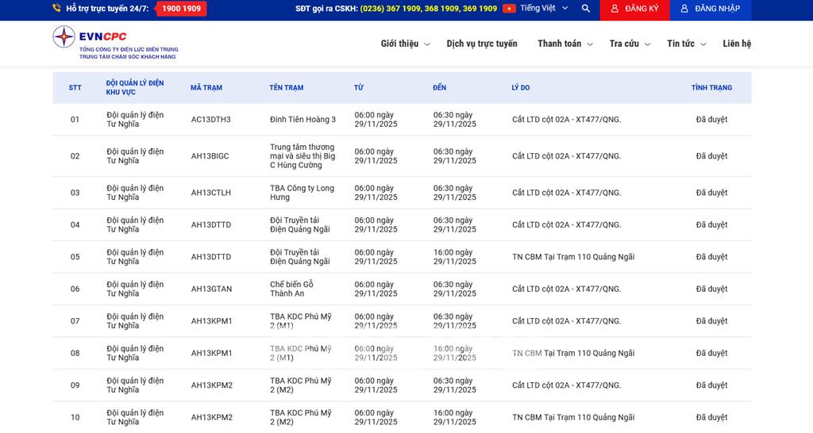
Task: Open the Tin tức menu
Action: [x=686, y=44]
